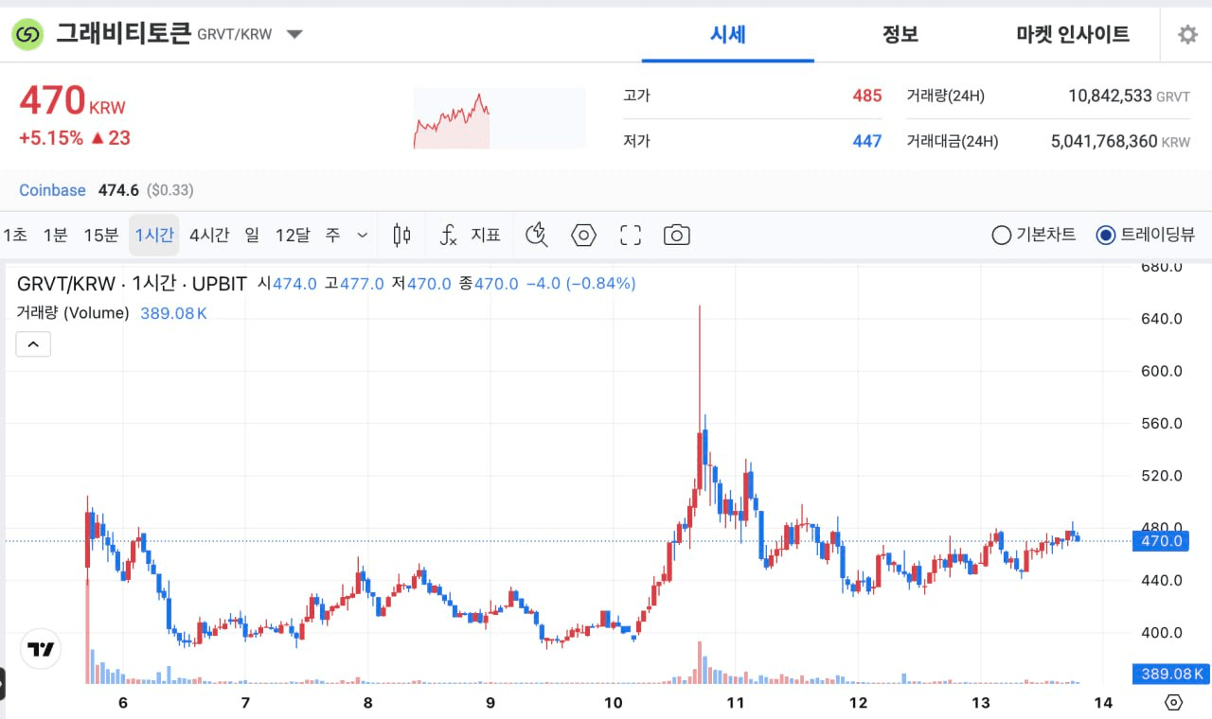Open the hexagon chart settings icon
This screenshot has width=1212, height=719.
(x=583, y=236)
